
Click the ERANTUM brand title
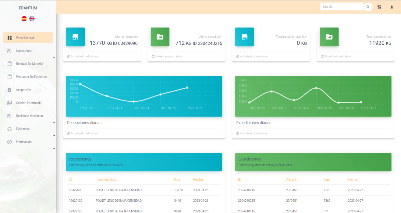click(x=28, y=8)
